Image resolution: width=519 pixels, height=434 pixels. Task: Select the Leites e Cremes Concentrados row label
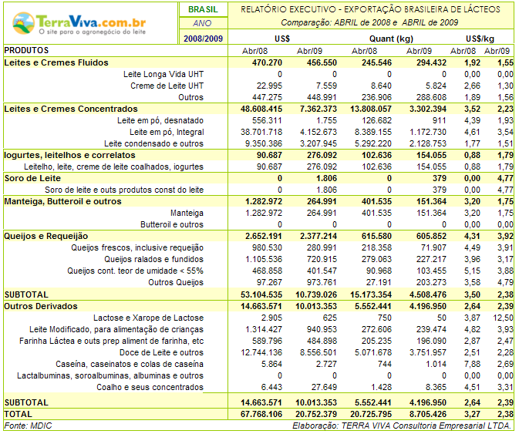pyautogui.click(x=71, y=109)
